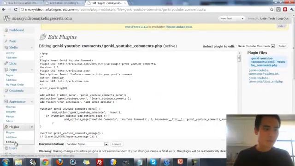Open Posts menu in sidebar
Viewport: 295px width, 166px height.
[x=13, y=41]
